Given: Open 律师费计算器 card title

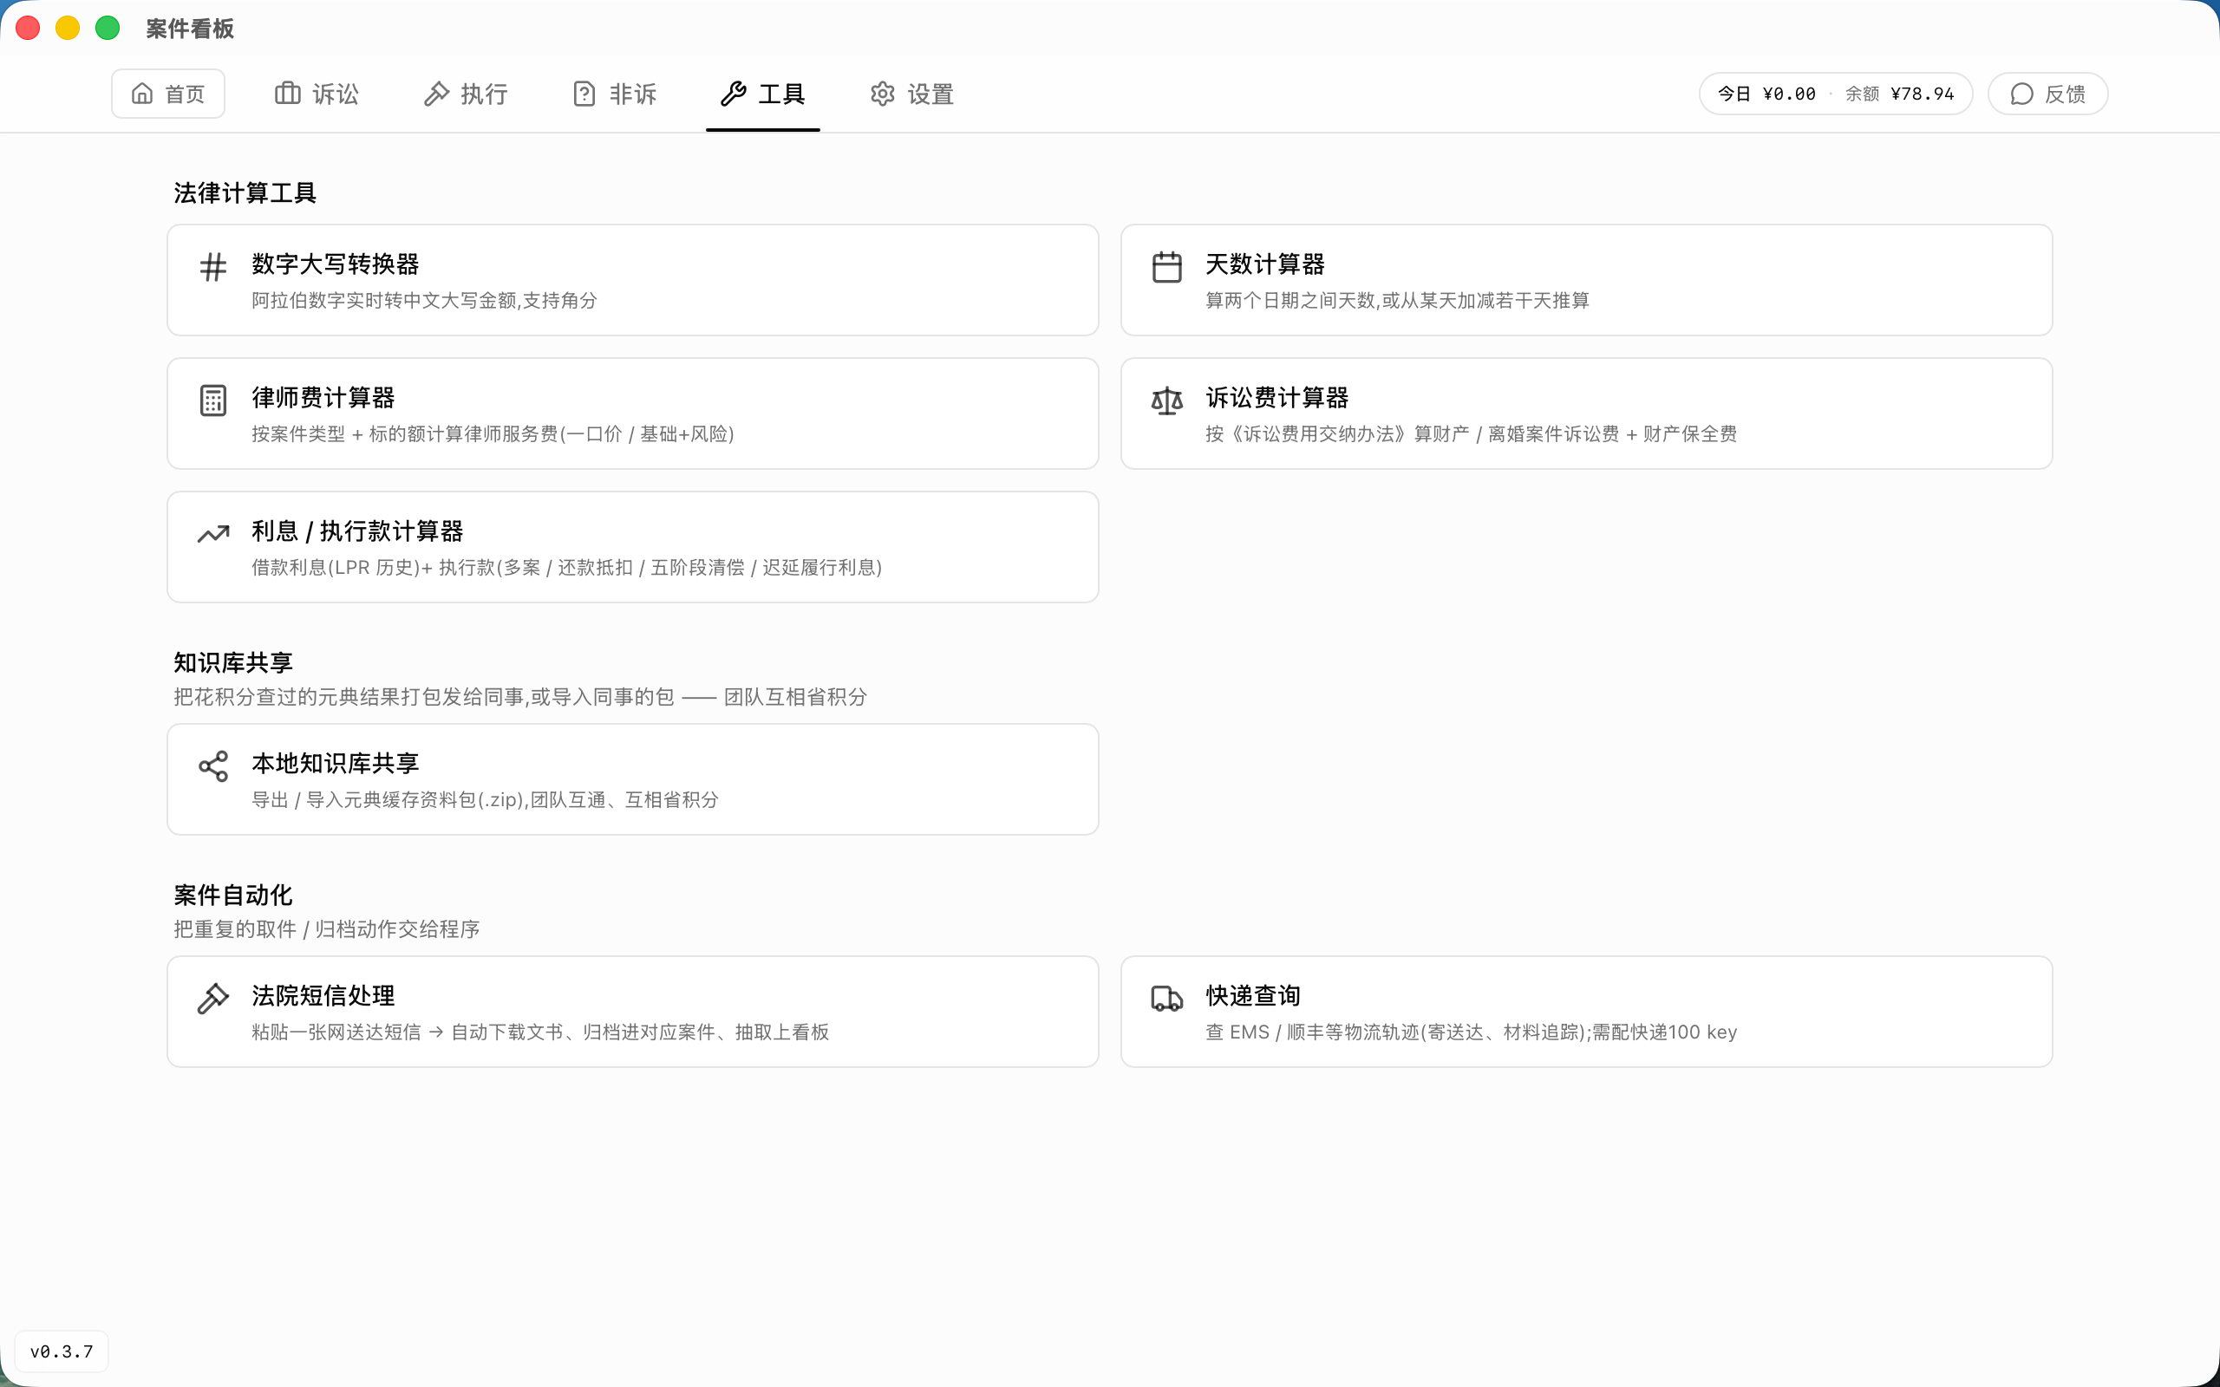Looking at the screenshot, I should click(323, 397).
